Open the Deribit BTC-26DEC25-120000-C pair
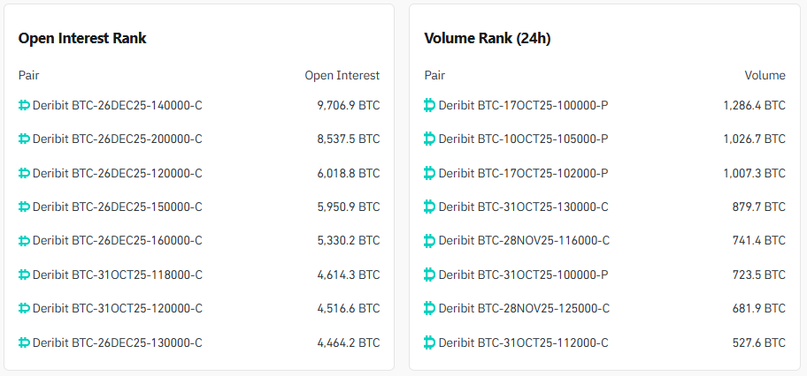 [x=117, y=174]
